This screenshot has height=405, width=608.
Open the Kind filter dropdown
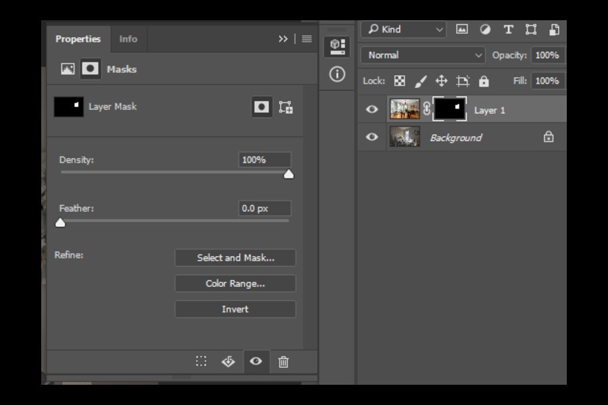click(x=403, y=29)
